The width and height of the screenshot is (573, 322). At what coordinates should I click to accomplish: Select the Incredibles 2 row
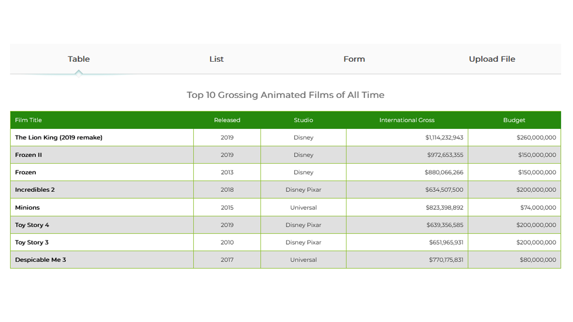(35, 189)
